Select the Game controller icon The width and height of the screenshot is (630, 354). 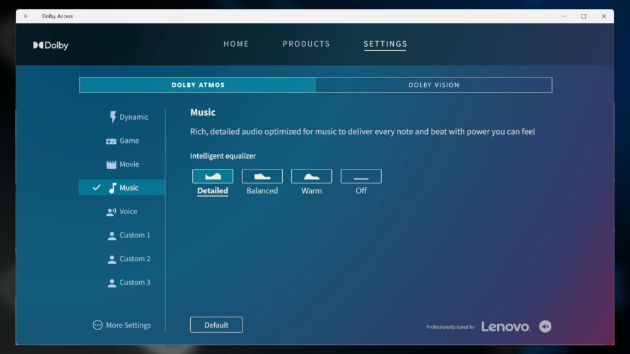(111, 141)
